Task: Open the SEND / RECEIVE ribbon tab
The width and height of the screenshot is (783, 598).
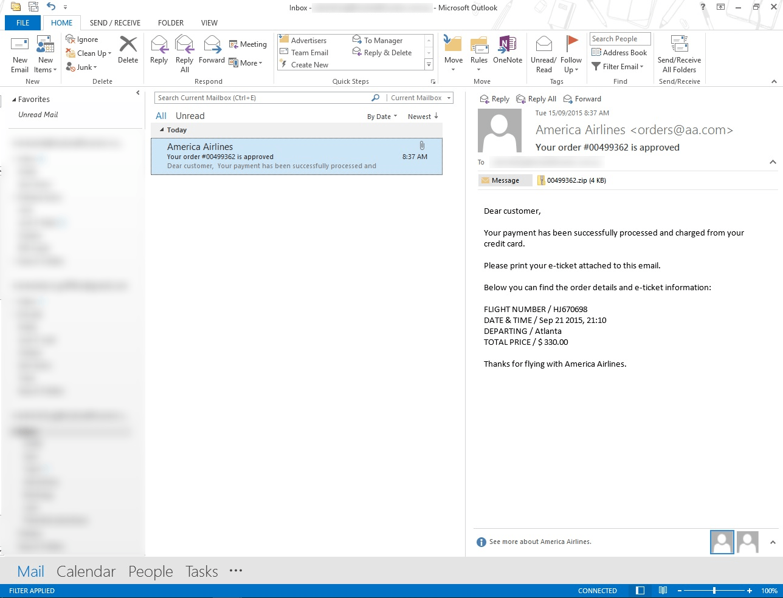Action: click(x=115, y=23)
